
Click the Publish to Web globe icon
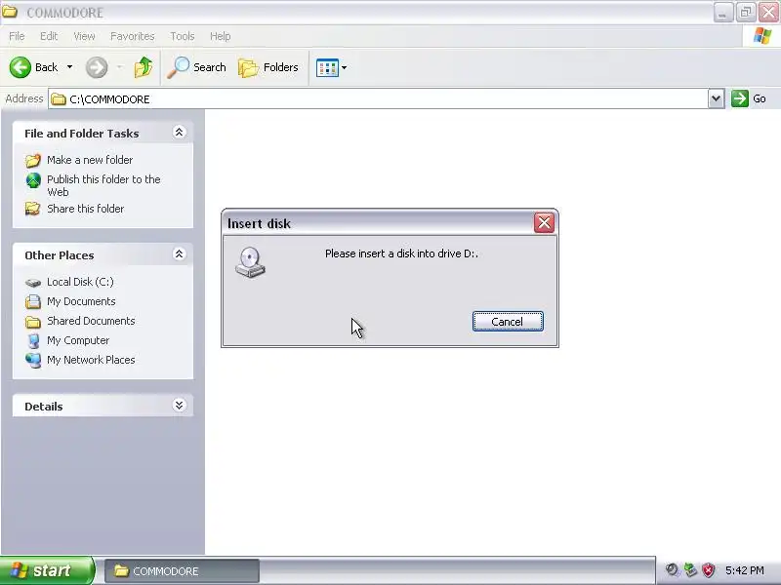(x=33, y=180)
